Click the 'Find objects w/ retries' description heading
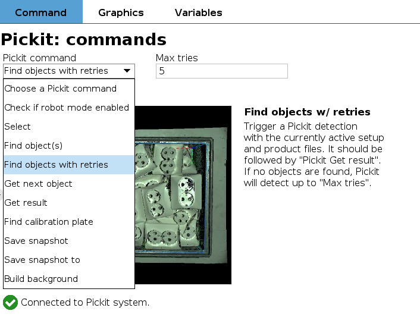This screenshot has height=317, width=420. click(307, 112)
